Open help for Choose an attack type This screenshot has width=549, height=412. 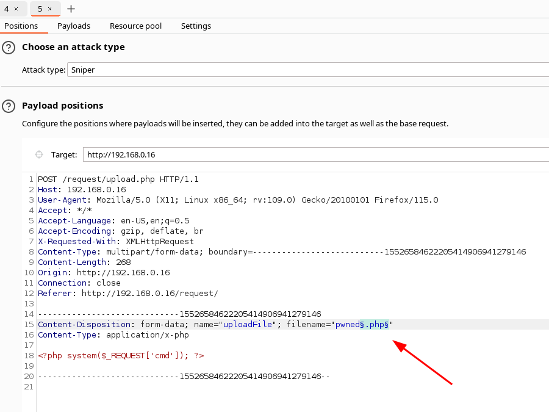tap(9, 47)
